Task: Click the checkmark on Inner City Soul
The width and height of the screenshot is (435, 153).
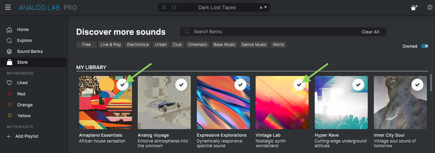Action: tap(417, 85)
